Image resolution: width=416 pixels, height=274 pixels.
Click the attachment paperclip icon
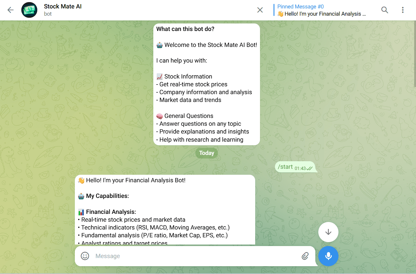pyautogui.click(x=305, y=256)
